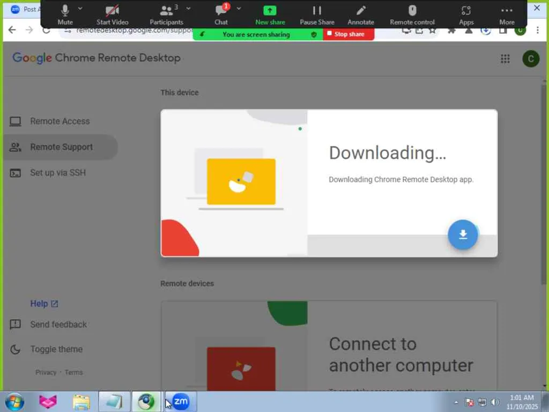Mute the microphone in Zoom toolbar
Image resolution: width=549 pixels, height=412 pixels.
[65, 14]
